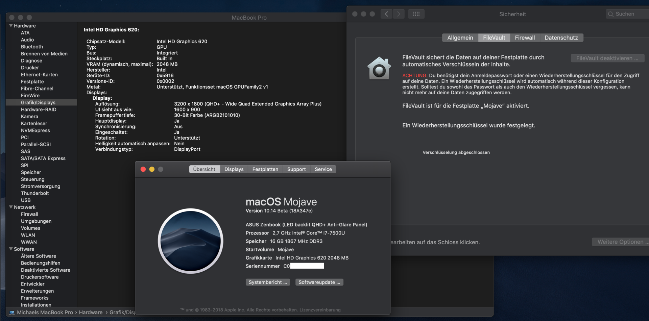Select the Übersicht tab
Image resolution: width=649 pixels, height=321 pixels.
coord(204,169)
